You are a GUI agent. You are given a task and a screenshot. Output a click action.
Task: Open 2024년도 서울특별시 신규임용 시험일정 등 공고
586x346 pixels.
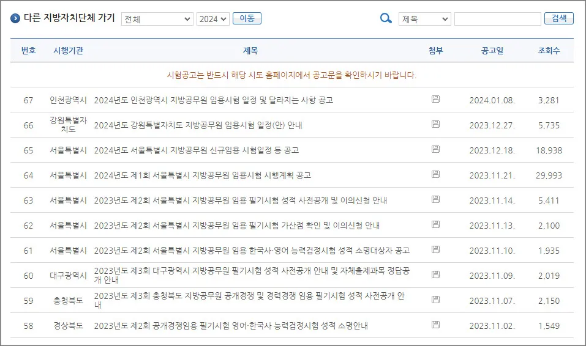(x=197, y=150)
